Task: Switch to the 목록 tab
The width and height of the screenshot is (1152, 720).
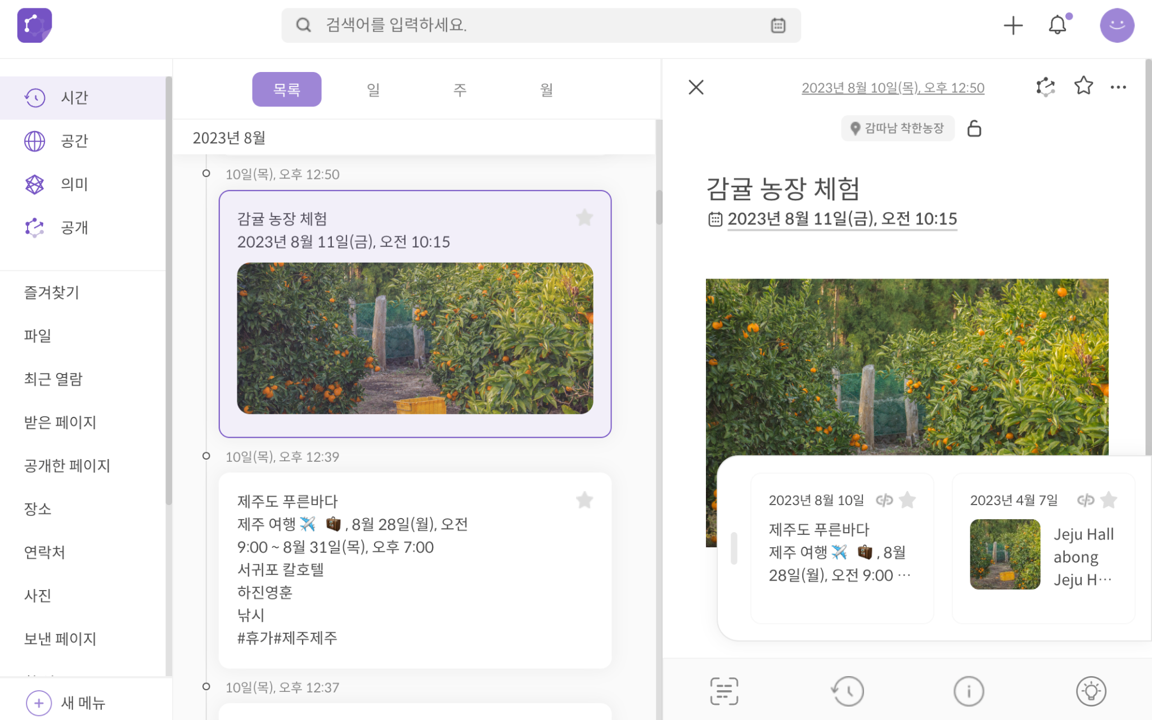Action: (287, 89)
